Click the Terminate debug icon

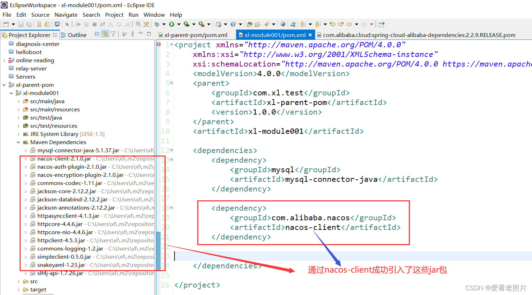(x=94, y=24)
